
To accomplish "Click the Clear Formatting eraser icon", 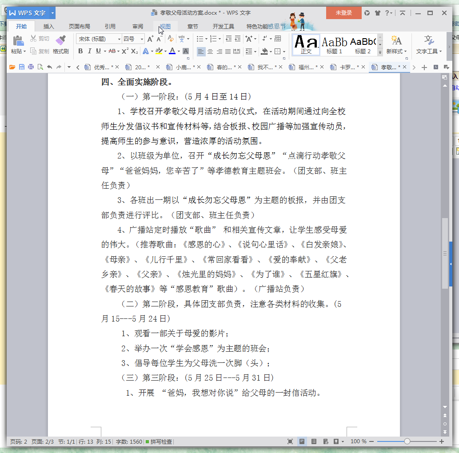I will pyautogui.click(x=171, y=39).
